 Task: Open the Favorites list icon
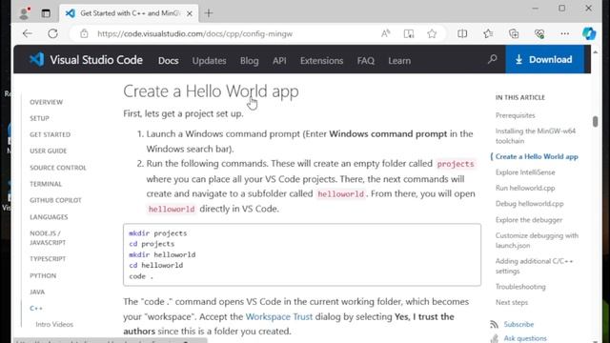point(488,34)
